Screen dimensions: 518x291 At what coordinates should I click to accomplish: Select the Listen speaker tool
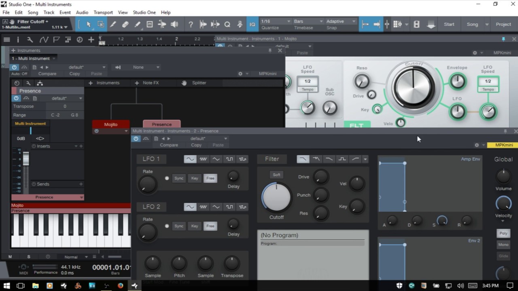[174, 24]
